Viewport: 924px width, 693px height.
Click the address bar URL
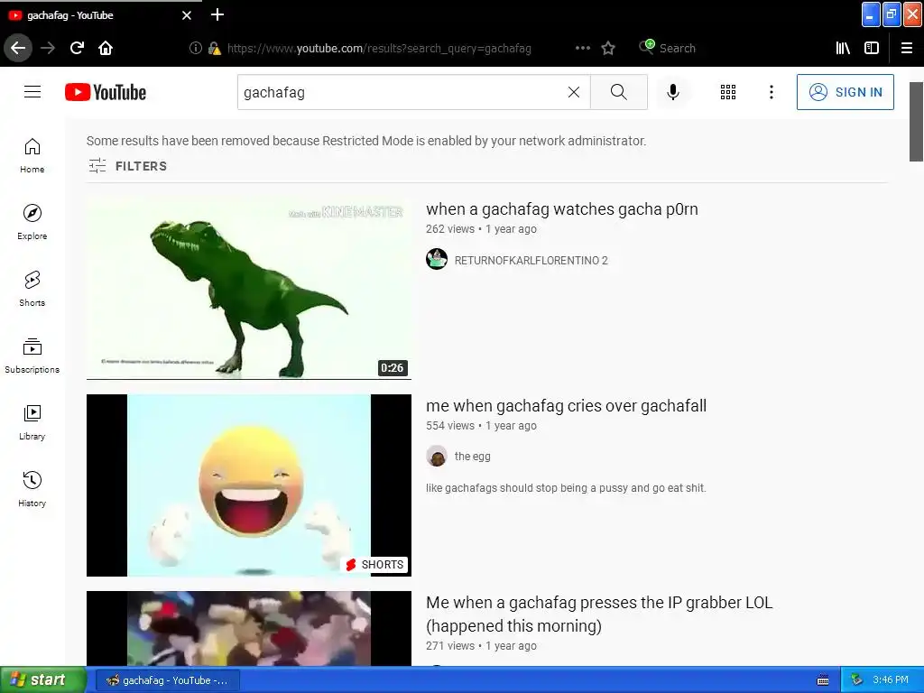(379, 49)
